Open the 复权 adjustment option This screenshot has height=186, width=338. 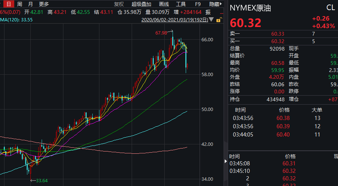(x=119, y=4)
